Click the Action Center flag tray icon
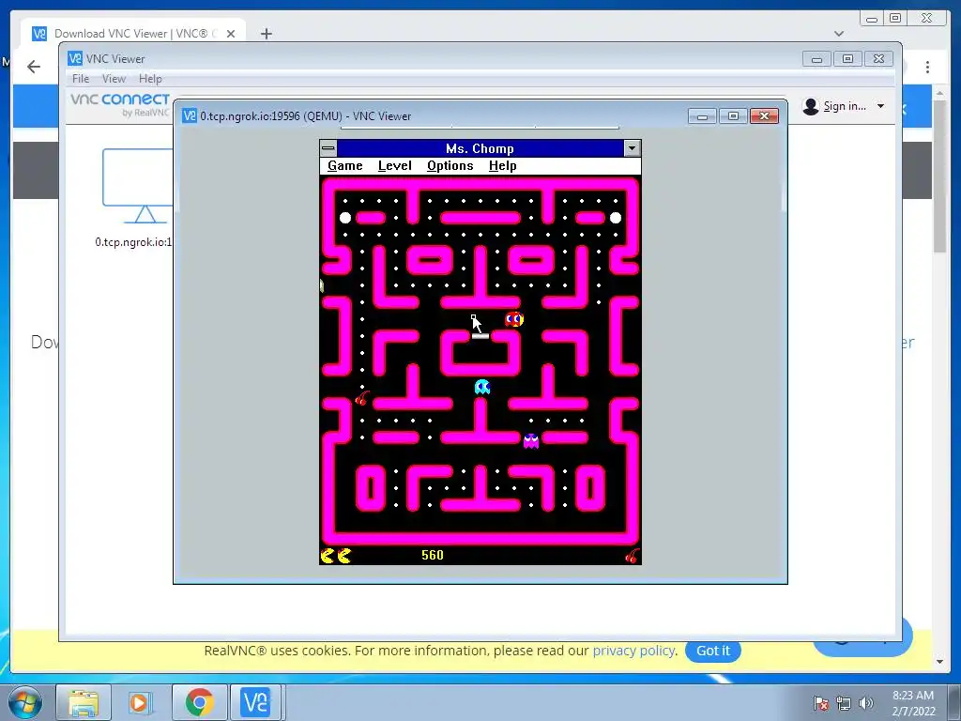 [x=820, y=703]
